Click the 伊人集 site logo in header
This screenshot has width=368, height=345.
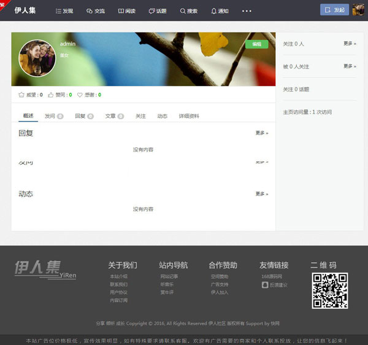pos(25,10)
